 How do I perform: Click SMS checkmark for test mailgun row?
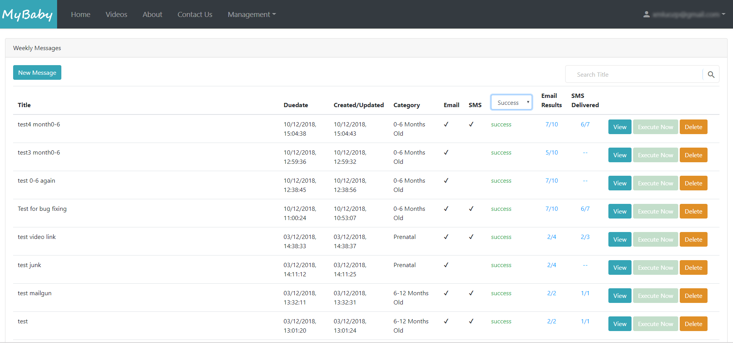point(471,293)
